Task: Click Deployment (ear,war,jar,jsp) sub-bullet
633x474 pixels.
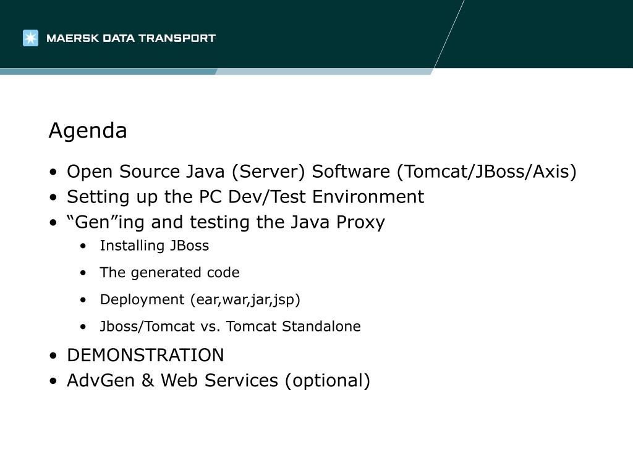Action: (x=200, y=299)
